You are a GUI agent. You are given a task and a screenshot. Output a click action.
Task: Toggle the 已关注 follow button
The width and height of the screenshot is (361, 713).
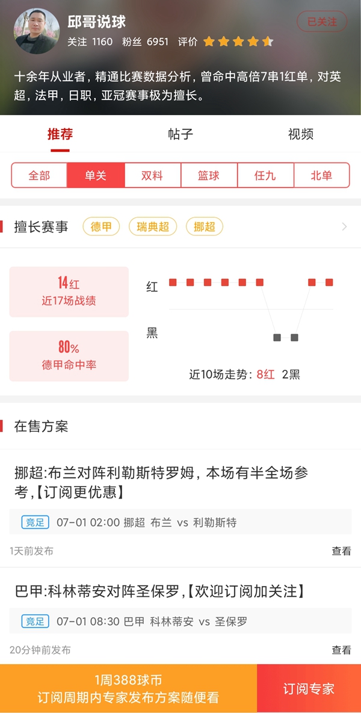pyautogui.click(x=322, y=22)
